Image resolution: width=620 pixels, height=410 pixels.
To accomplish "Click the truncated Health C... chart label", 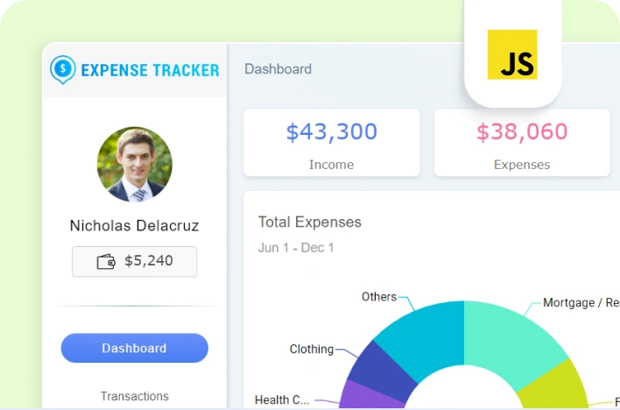I will tap(282, 400).
